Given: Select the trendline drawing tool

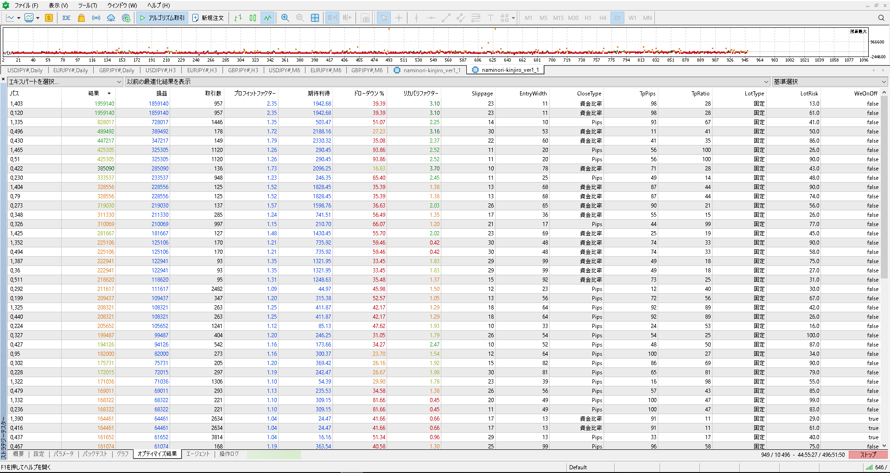Looking at the screenshot, I should point(446,18).
